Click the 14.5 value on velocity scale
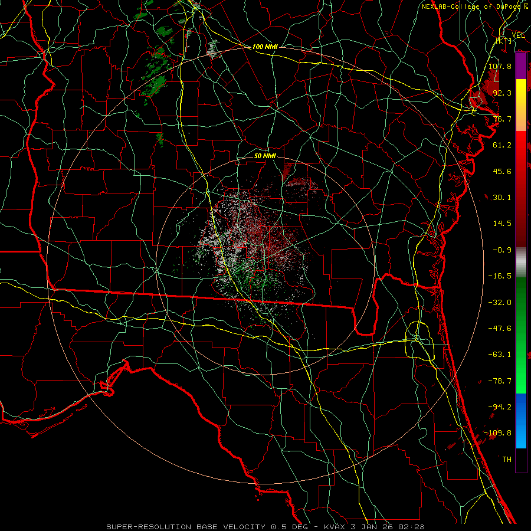Screen dimensions: 531x531 click(502, 224)
